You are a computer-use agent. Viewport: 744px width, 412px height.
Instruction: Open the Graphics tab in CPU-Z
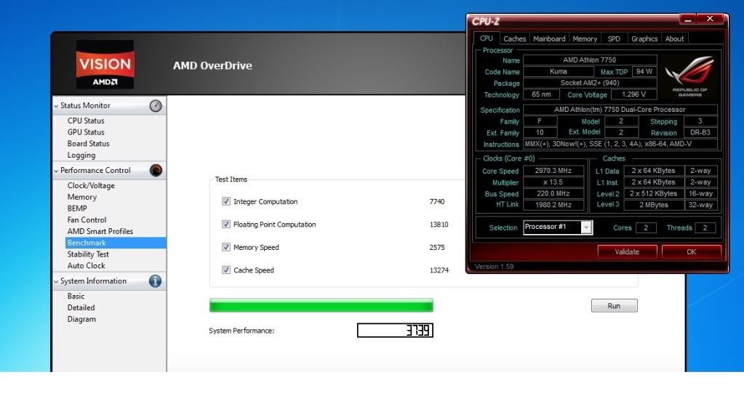(644, 39)
